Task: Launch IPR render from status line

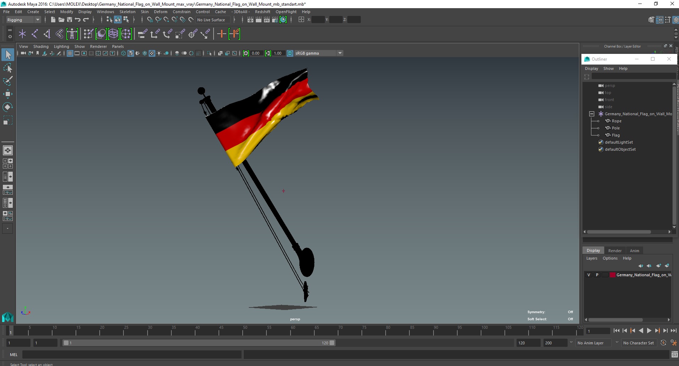Action: coord(267,20)
